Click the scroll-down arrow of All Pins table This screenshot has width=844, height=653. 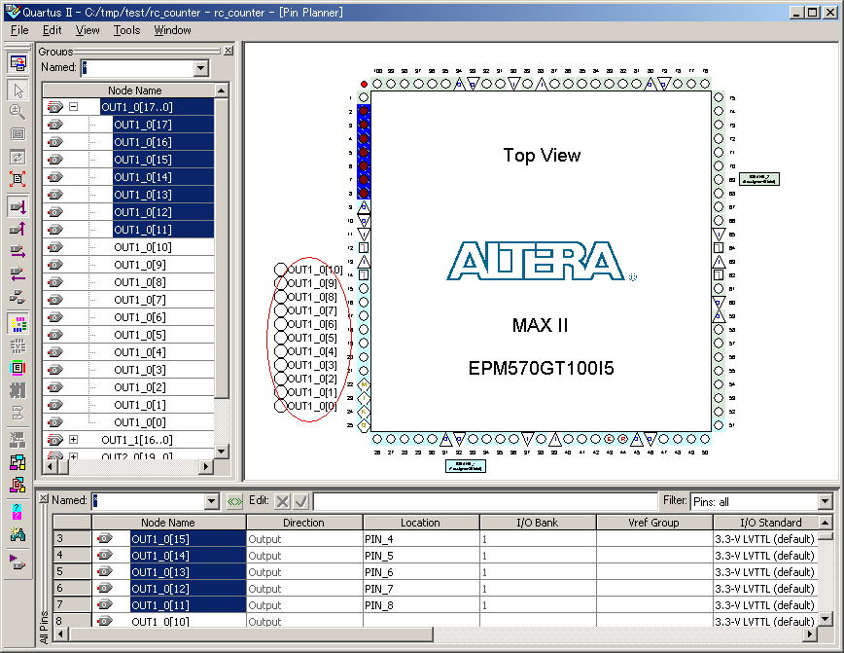[825, 620]
